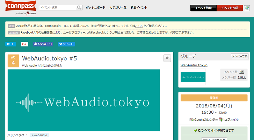
Task: Click the Twitter tweet button
Action: point(66,44)
